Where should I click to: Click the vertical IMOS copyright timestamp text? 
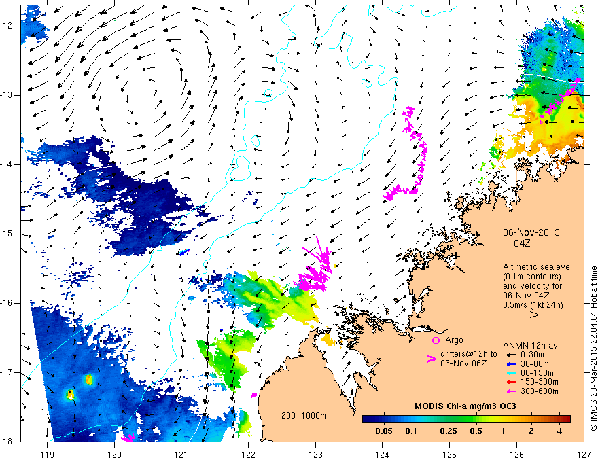593,349
